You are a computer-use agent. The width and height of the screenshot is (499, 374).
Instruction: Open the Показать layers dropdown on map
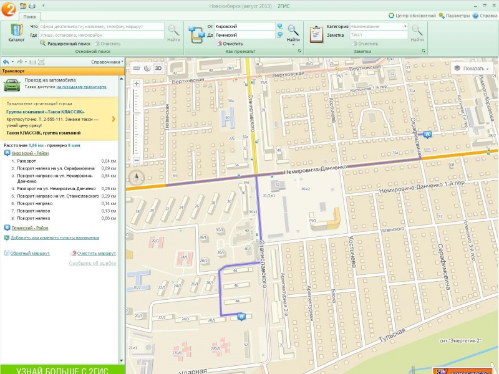pos(472,69)
